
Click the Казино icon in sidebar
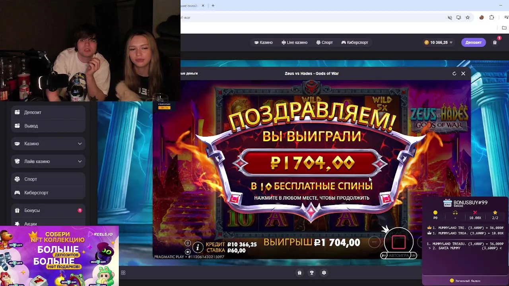[x=17, y=144]
